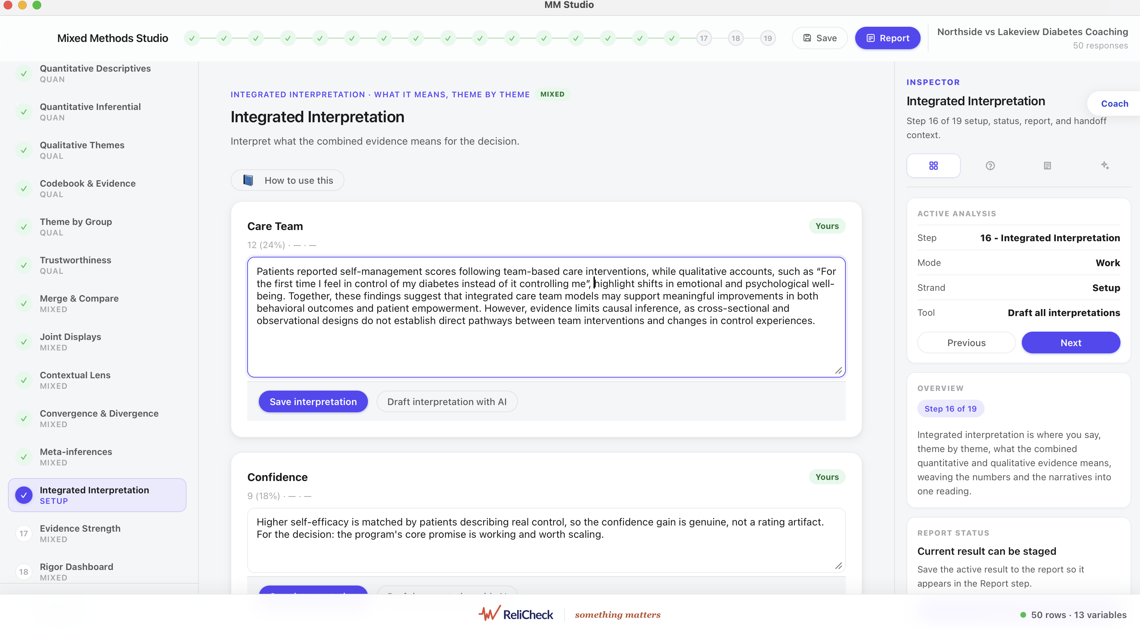Click the RelICheck logo in footer
1140x630 pixels.
[516, 614]
